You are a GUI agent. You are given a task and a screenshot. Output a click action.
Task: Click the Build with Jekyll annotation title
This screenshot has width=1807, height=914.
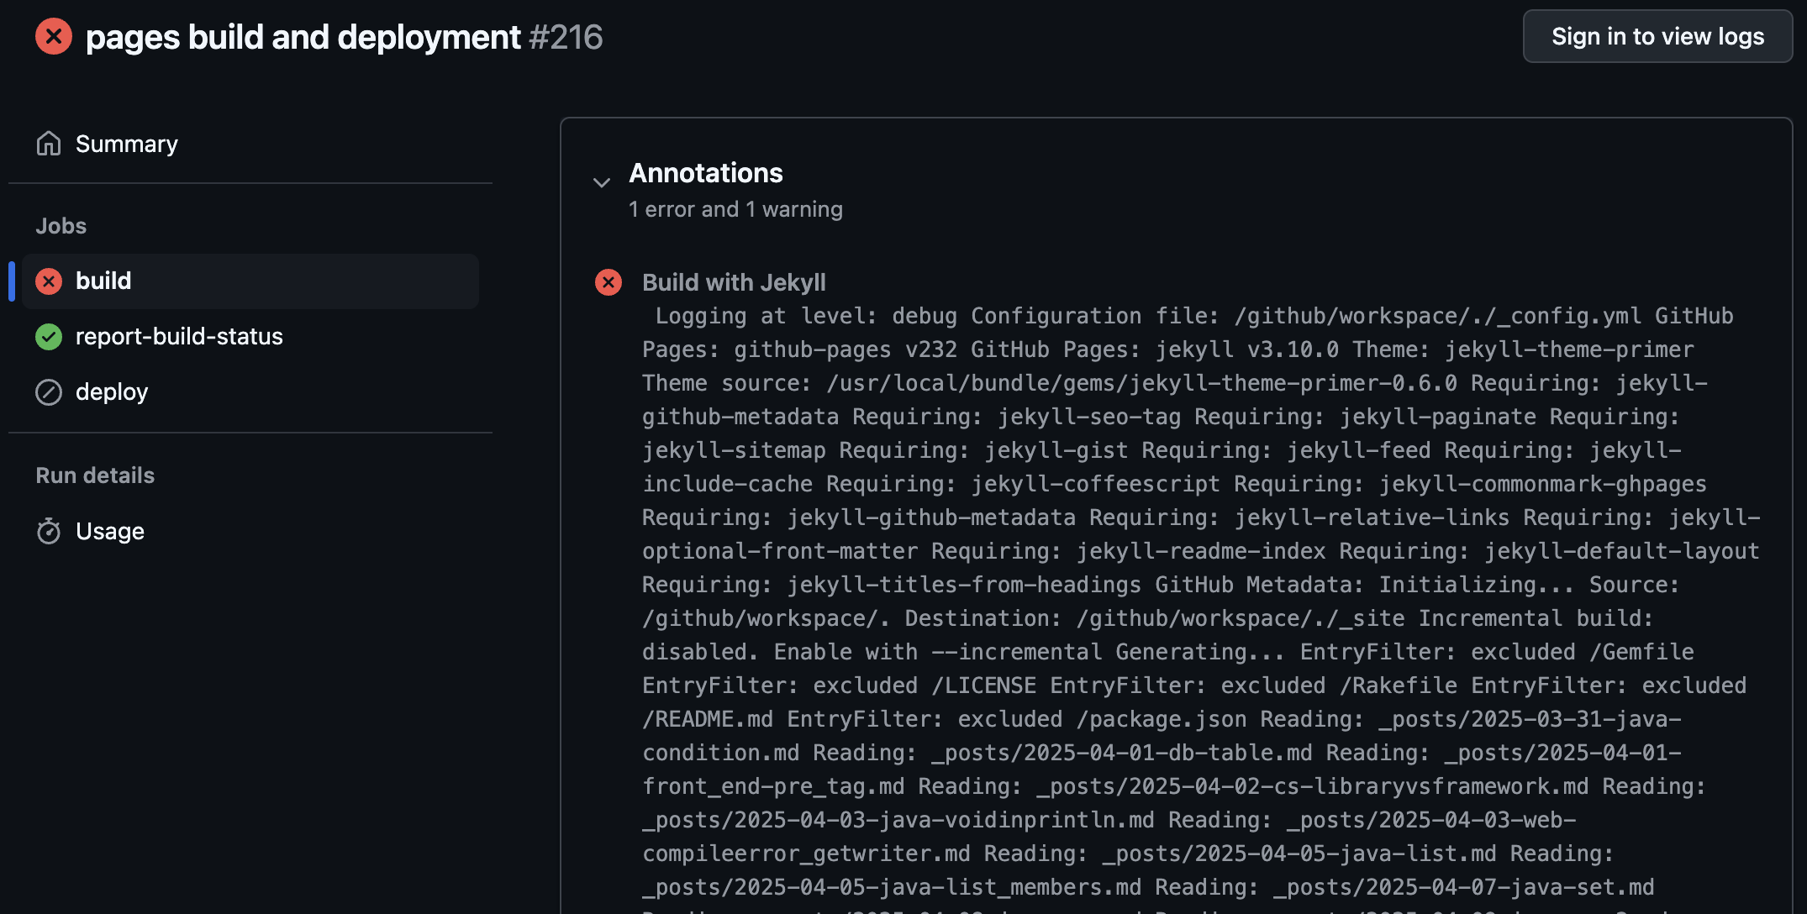pos(734,282)
